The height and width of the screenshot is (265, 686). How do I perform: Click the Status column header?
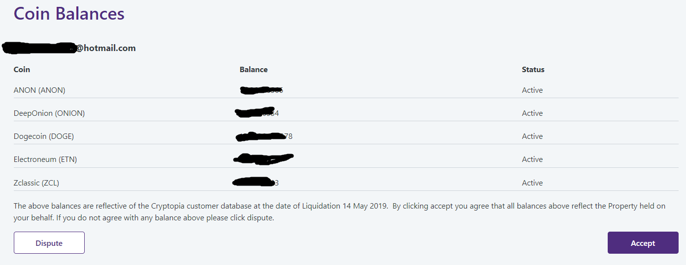coord(533,70)
